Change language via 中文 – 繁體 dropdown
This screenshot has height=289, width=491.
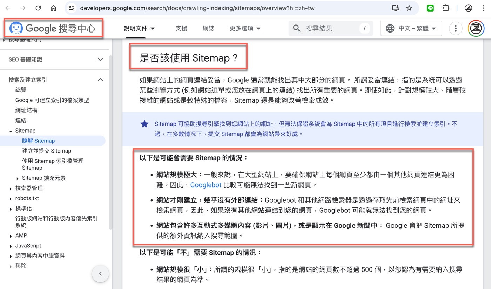(411, 28)
